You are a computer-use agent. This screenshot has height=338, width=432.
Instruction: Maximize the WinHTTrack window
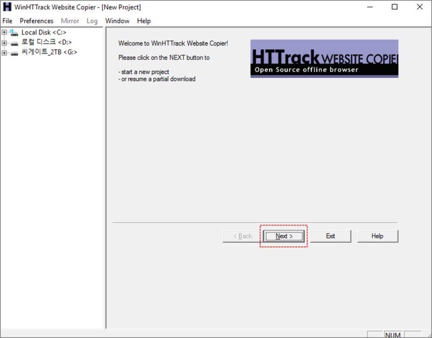click(395, 7)
